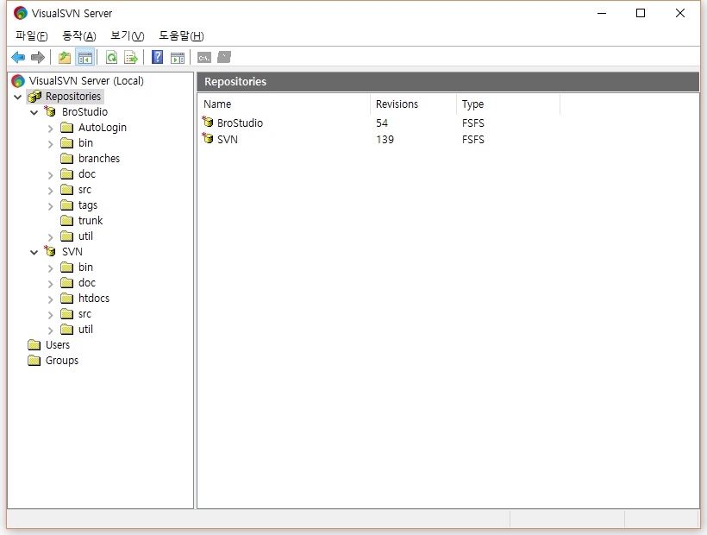Click BroStudio repository icon in list pane
The image size is (707, 535).
pyautogui.click(x=208, y=122)
